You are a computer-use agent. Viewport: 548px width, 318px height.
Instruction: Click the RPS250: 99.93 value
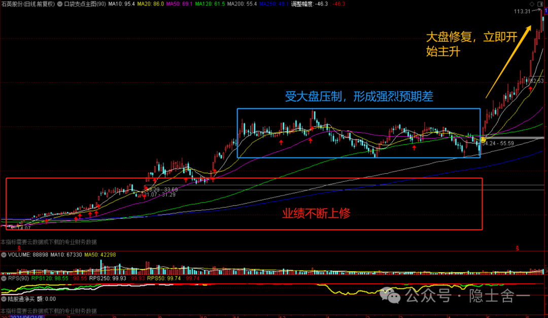(108, 278)
